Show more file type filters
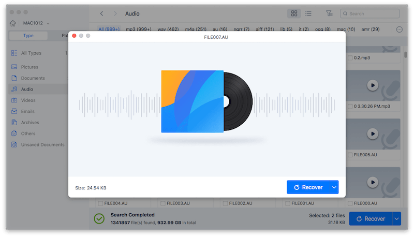 400,29
